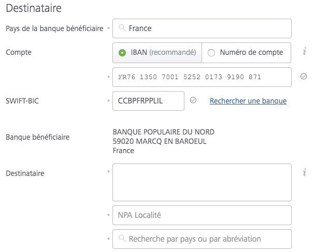Click into the IBAN field starting with FR76
This screenshot has height=252, width=315.
202,77
